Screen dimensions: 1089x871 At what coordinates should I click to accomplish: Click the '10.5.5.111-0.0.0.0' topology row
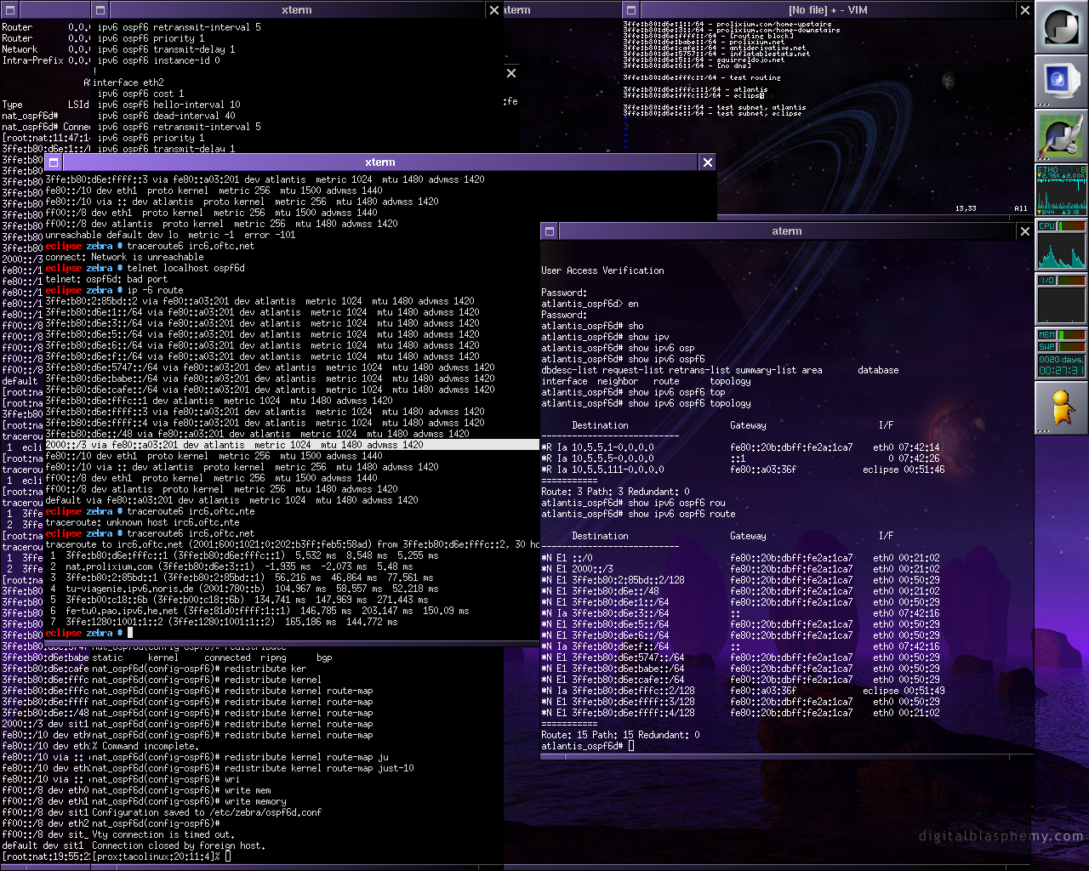coord(743,470)
